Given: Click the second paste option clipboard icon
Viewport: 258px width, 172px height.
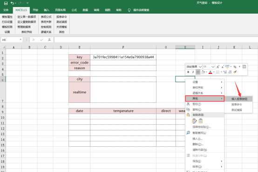Looking at the screenshot, I should click(201, 121).
